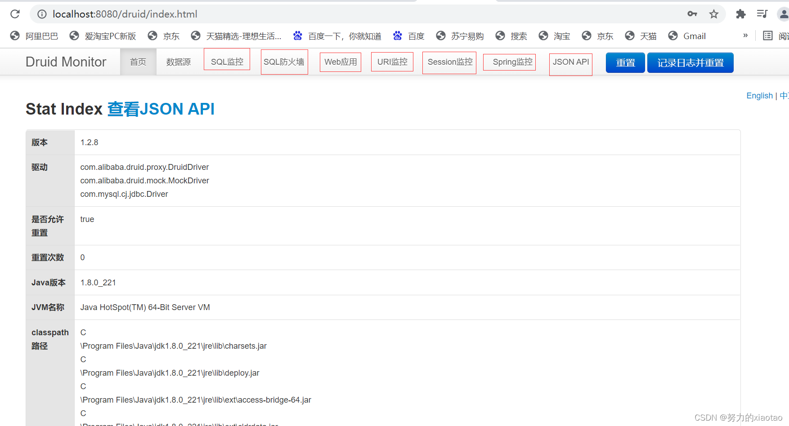
Task: Open the first 京东 bookmark
Action: click(x=164, y=36)
